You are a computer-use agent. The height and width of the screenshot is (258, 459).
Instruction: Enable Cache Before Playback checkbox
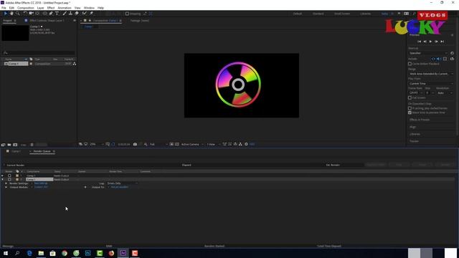(x=410, y=64)
